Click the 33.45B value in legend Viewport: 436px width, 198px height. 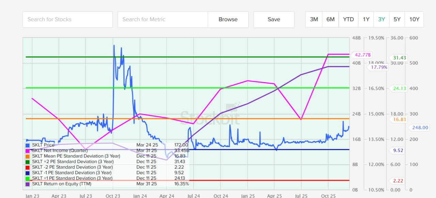pyautogui.click(x=182, y=150)
